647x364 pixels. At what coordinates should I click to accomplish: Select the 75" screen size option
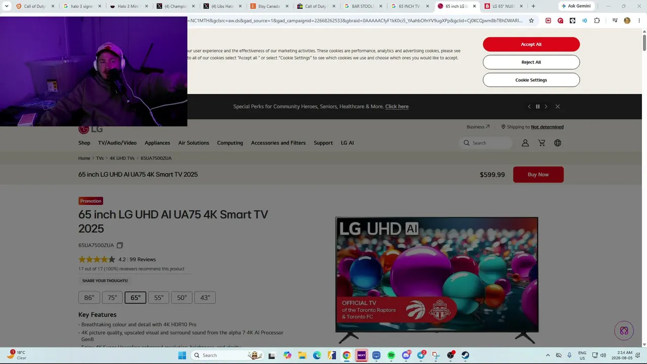point(112,298)
